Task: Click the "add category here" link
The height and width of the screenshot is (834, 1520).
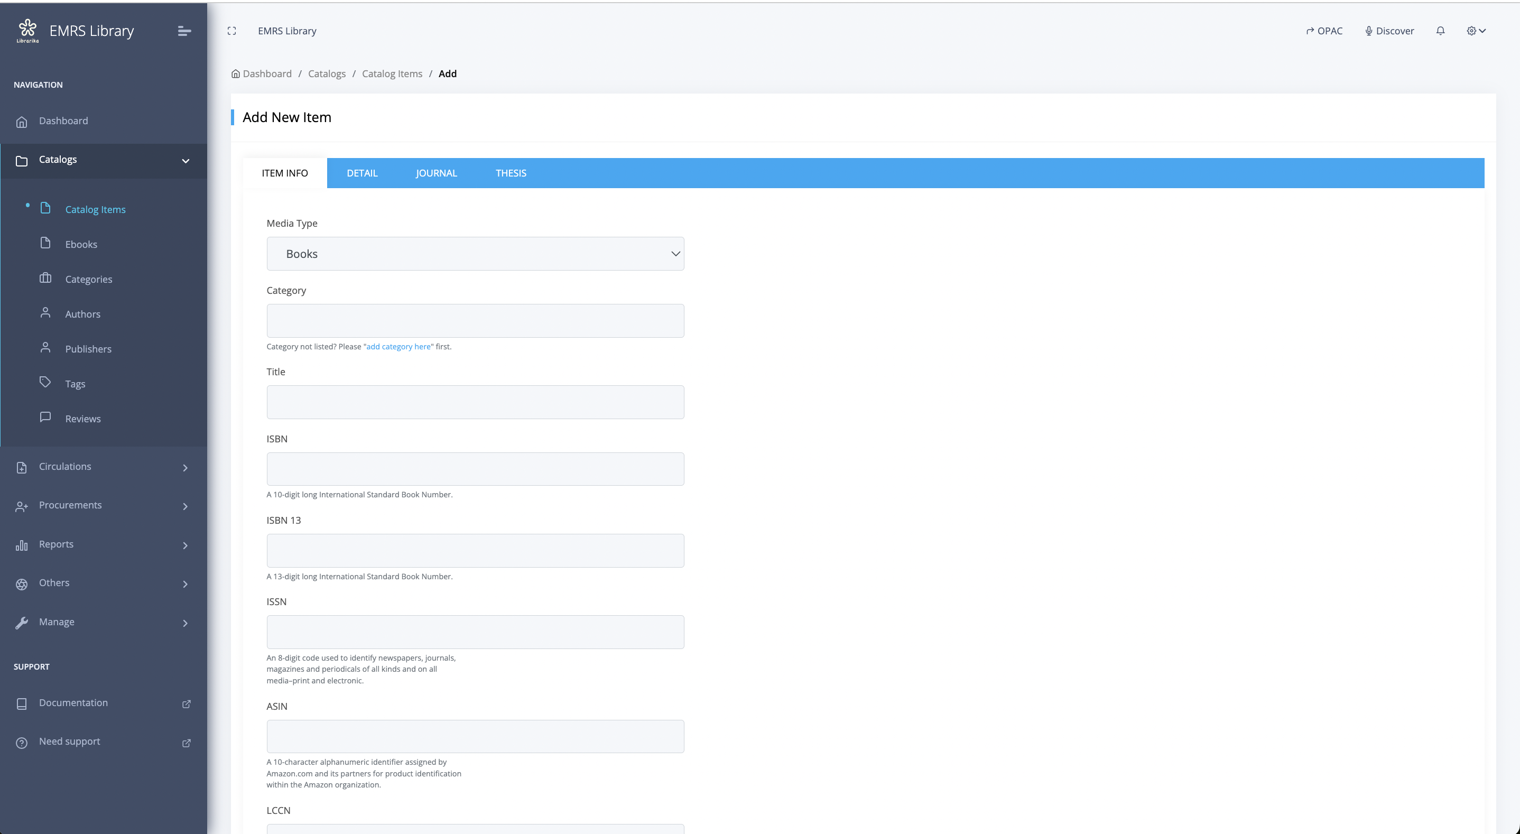Action: (x=398, y=347)
